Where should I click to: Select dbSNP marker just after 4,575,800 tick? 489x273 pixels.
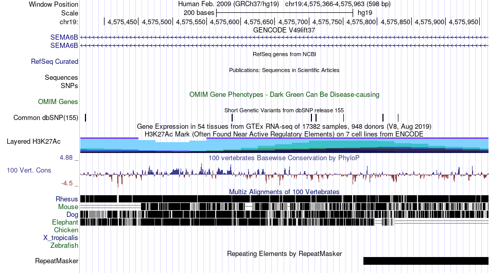(x=383, y=117)
